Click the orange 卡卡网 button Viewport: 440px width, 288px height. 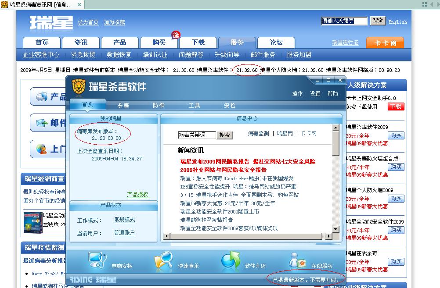(385, 43)
